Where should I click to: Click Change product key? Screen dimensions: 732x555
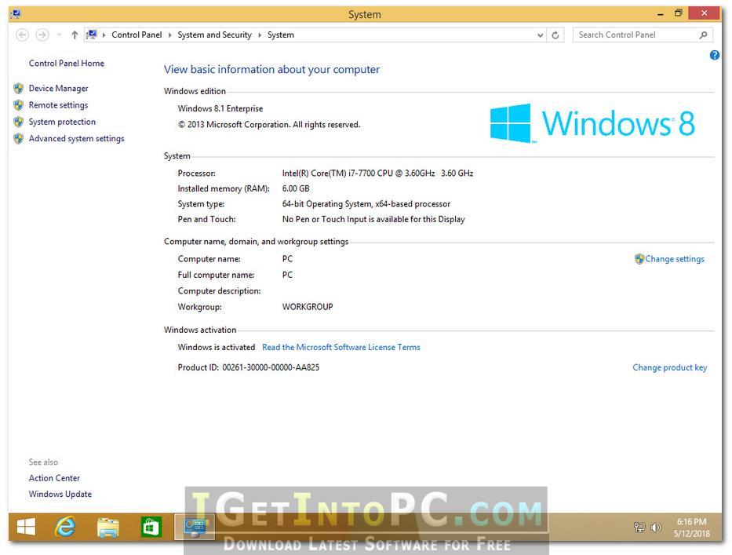coord(669,367)
